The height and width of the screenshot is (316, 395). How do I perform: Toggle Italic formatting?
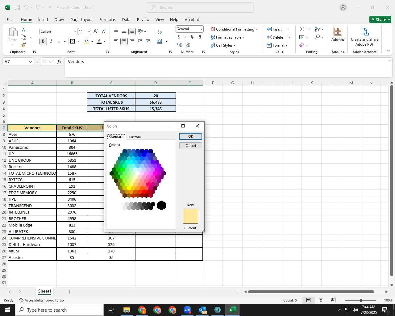coord(51,41)
